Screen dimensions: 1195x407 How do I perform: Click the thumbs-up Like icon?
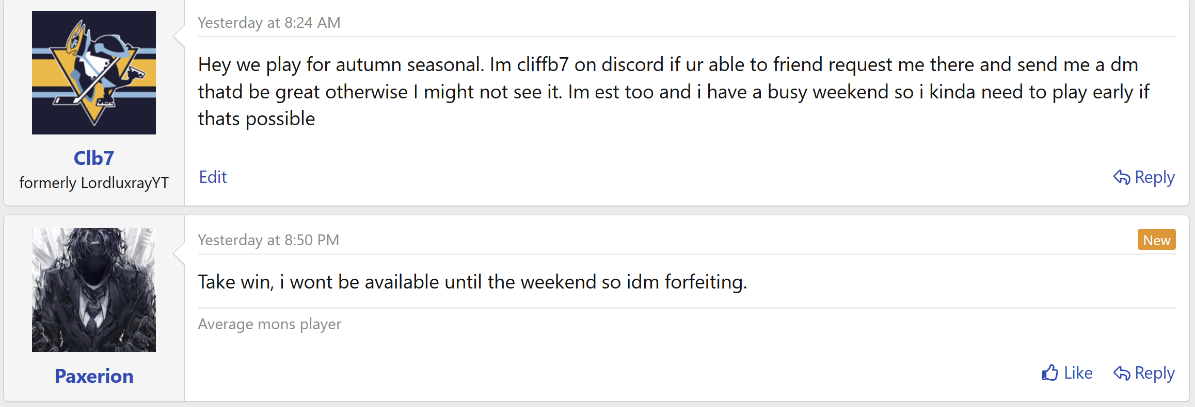(1049, 372)
